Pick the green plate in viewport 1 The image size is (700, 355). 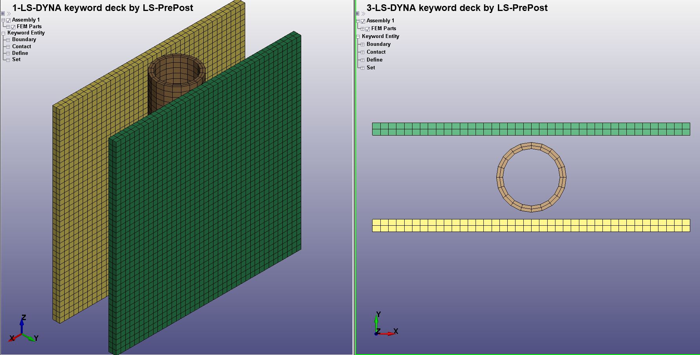click(204, 196)
